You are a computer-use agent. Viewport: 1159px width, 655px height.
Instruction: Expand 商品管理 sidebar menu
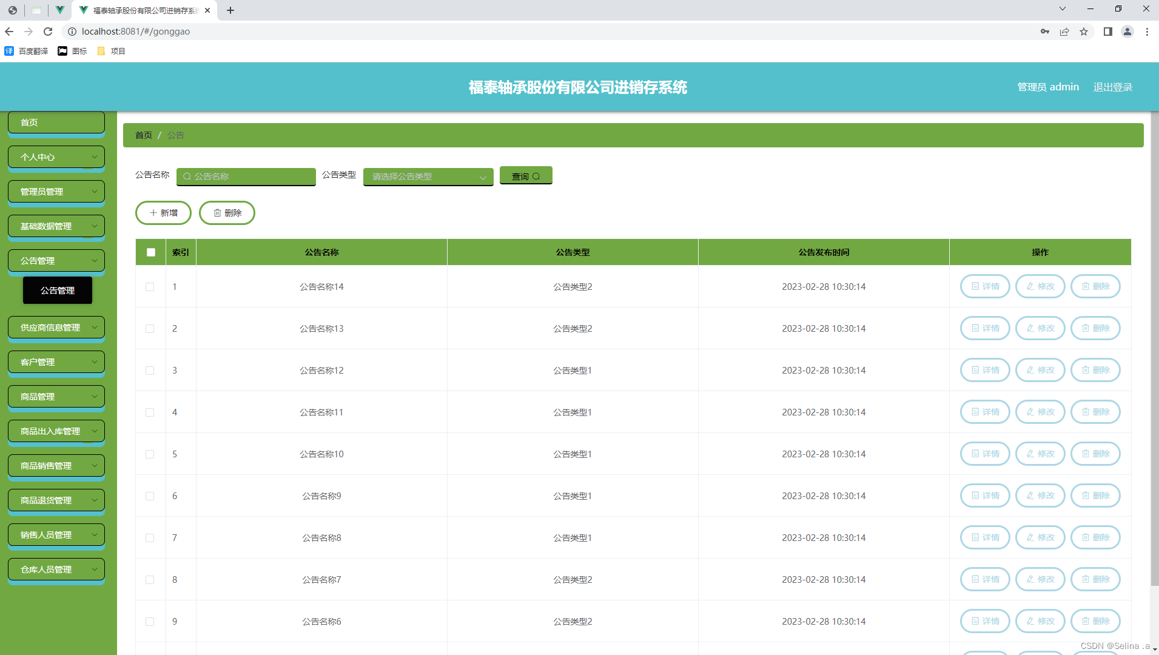tap(56, 397)
